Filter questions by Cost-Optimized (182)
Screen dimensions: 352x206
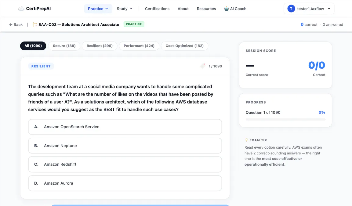click(x=184, y=46)
